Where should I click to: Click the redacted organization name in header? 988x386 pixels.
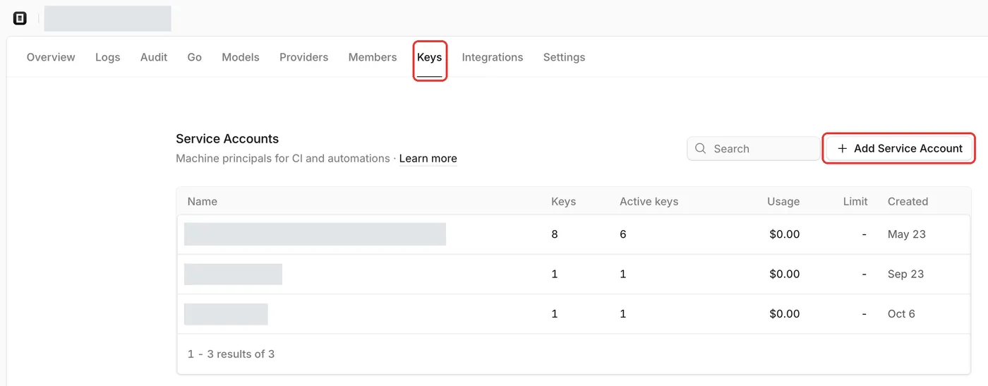pyautogui.click(x=107, y=18)
